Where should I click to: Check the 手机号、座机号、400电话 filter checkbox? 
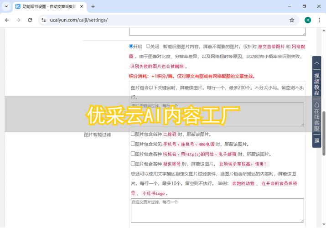point(133,144)
